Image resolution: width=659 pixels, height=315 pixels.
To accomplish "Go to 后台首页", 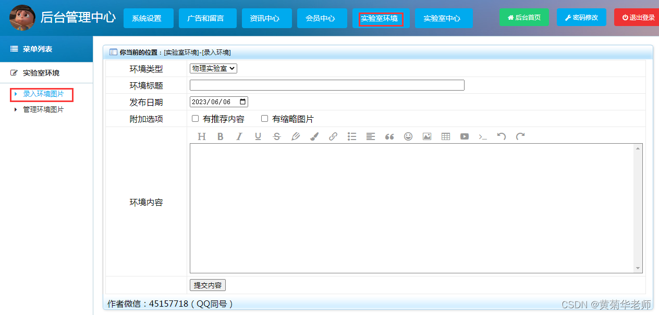I will pyautogui.click(x=524, y=17).
